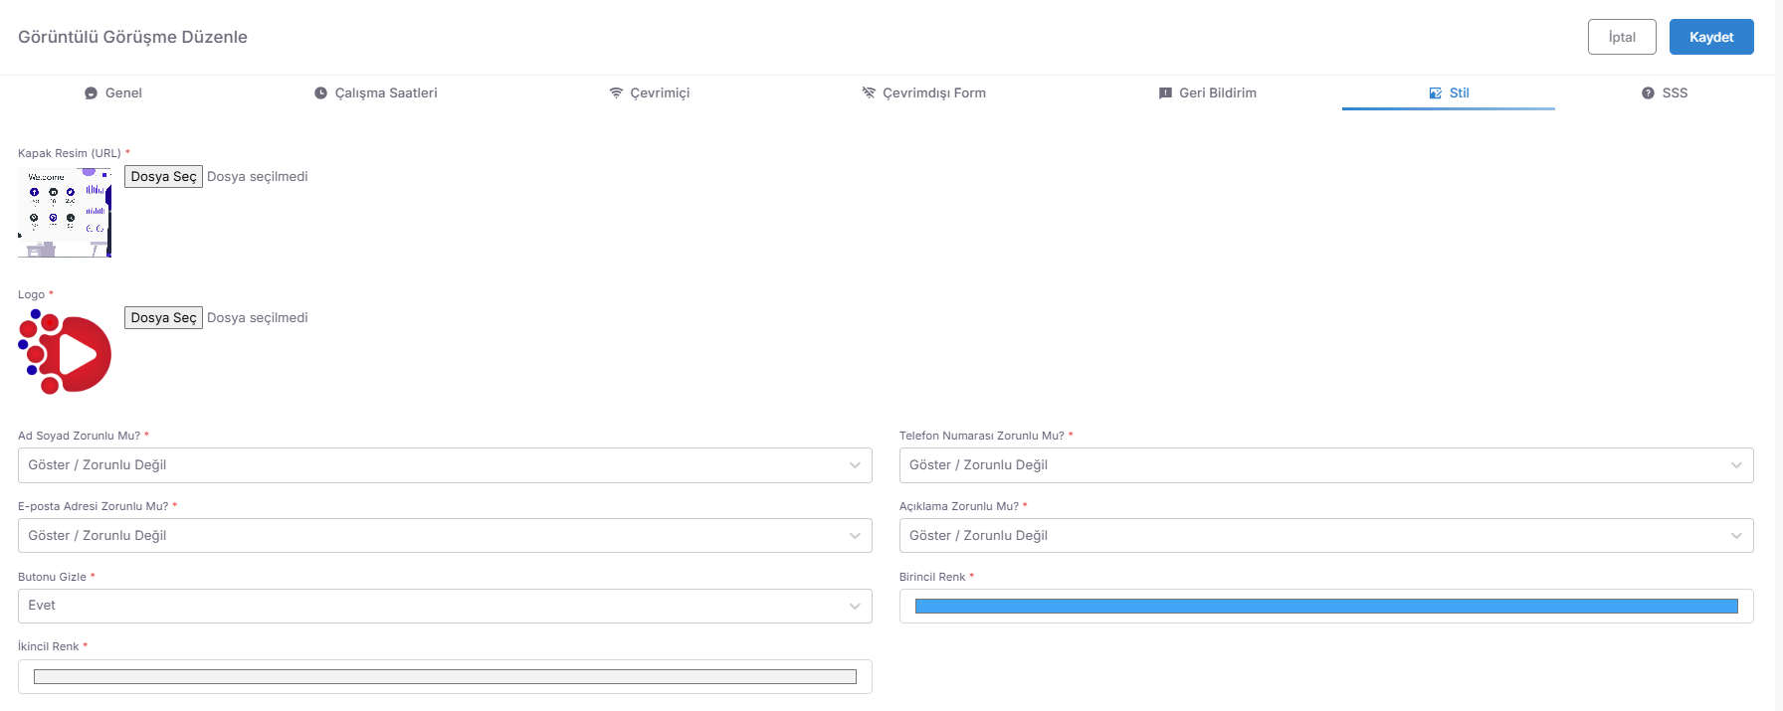Open the blue Birincil Renk color picker
This screenshot has height=711, width=1783.
1326,606
